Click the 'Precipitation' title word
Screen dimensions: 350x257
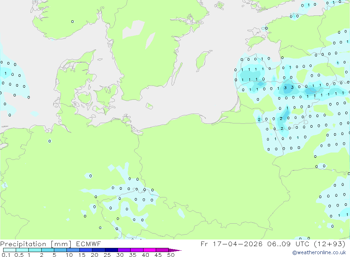[23, 244]
